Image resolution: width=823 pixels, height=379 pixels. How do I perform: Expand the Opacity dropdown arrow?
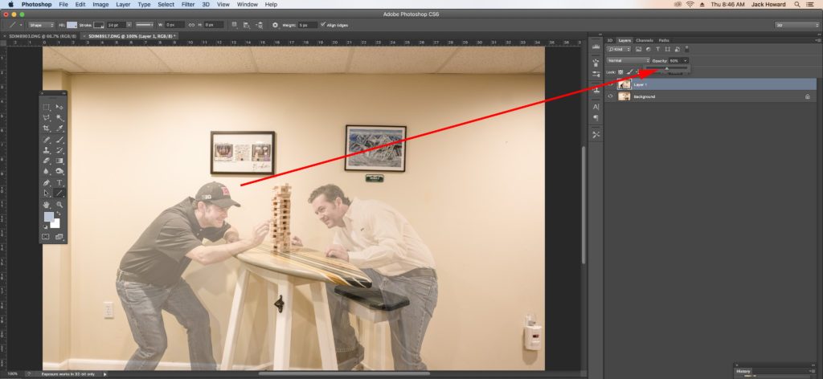click(x=686, y=60)
